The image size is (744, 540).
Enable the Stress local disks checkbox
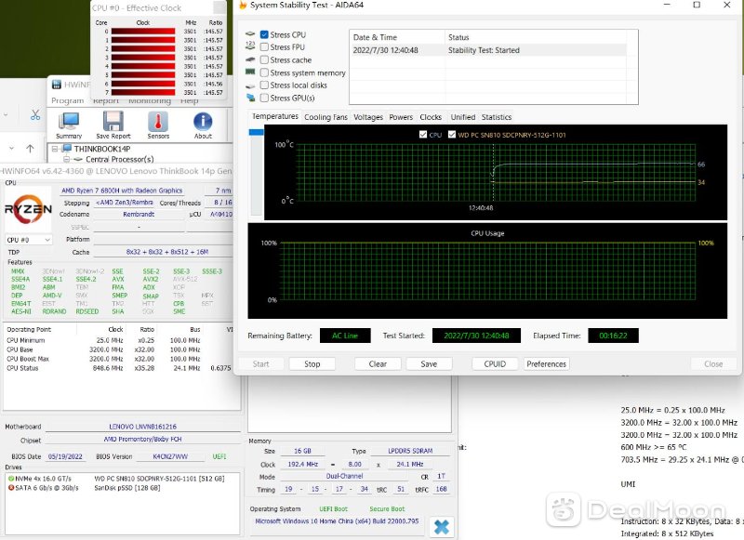264,86
